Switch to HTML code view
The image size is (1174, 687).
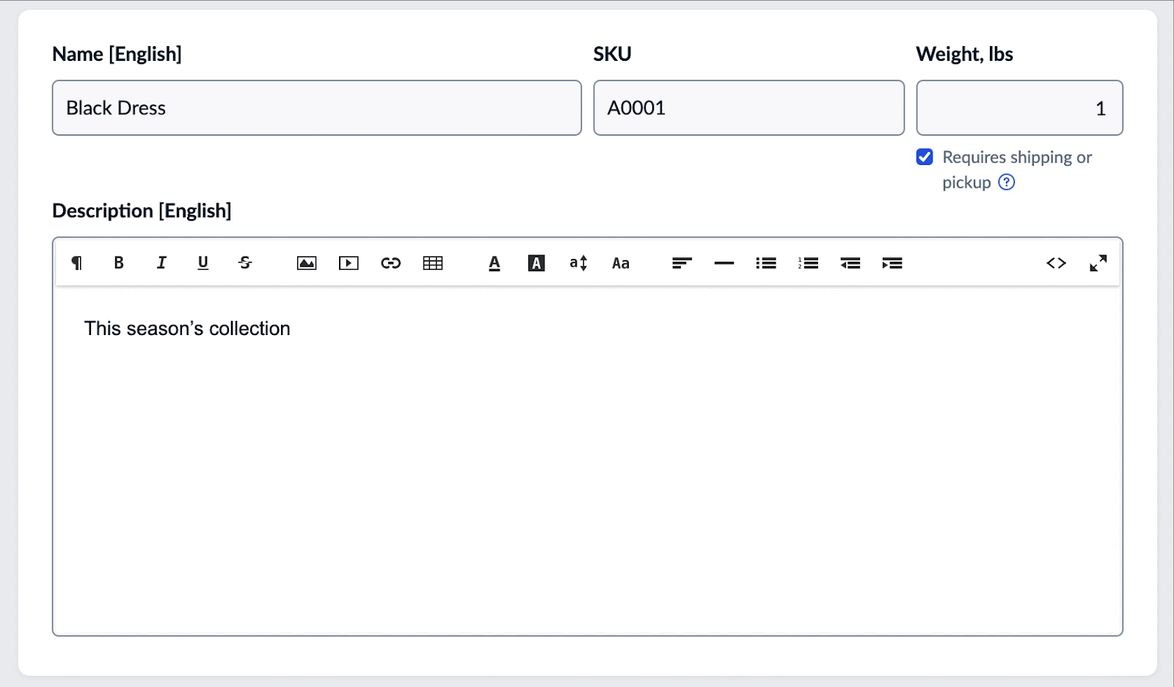click(x=1056, y=263)
